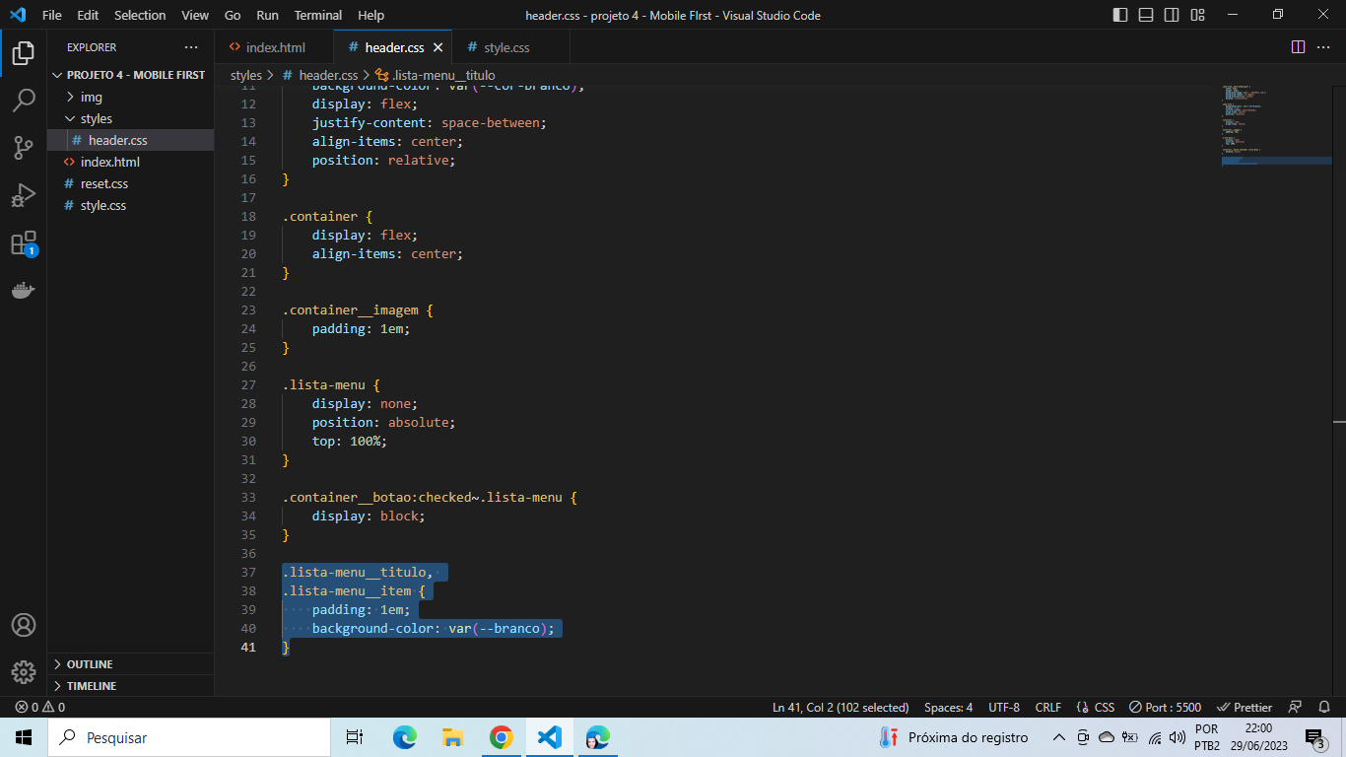
Task: Click the feedback icon in status bar
Action: point(1296,707)
